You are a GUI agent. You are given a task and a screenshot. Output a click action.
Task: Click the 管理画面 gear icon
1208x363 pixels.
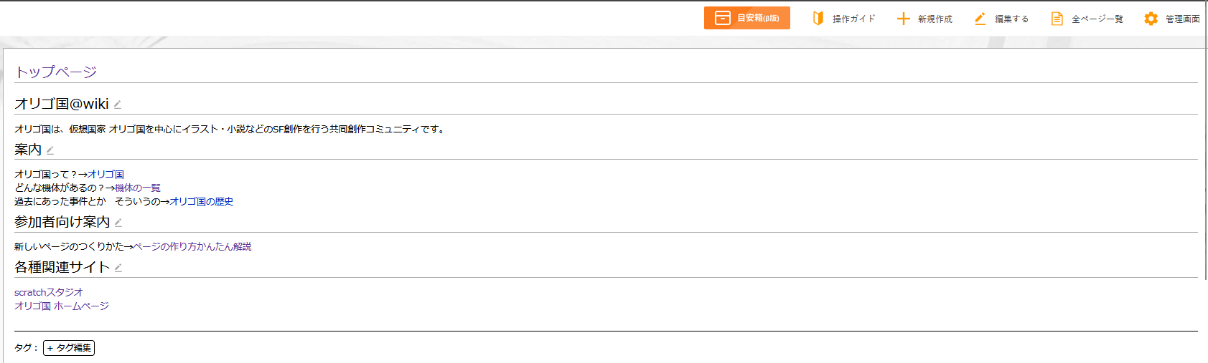(x=1151, y=19)
